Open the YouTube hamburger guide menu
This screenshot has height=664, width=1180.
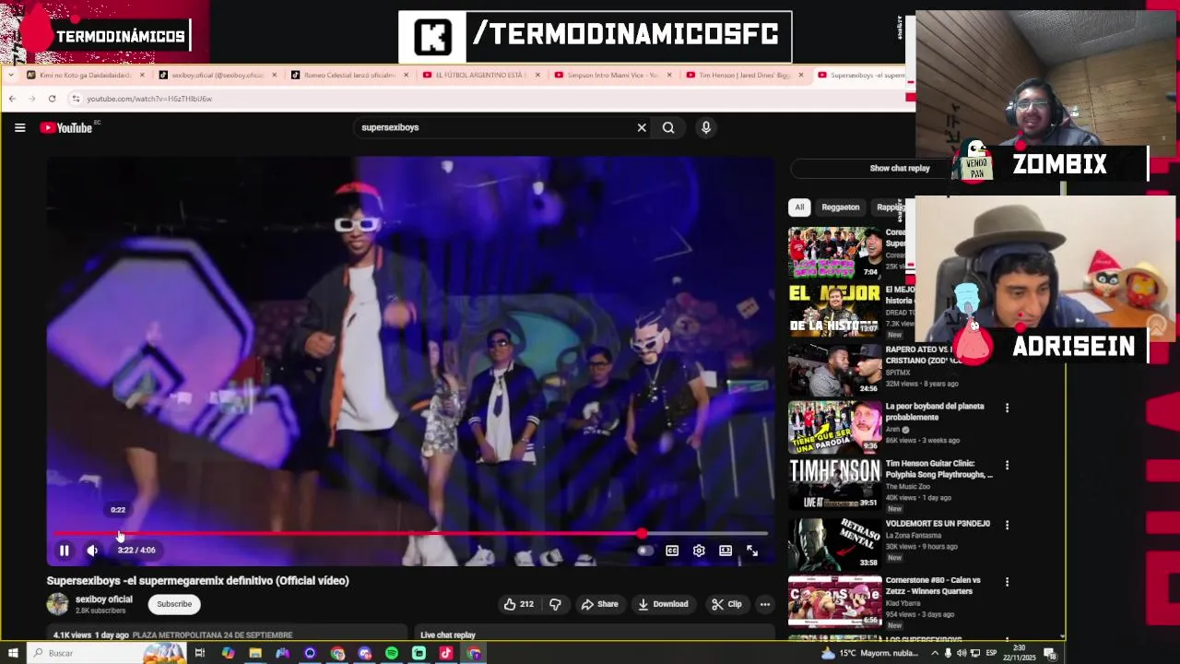pyautogui.click(x=19, y=128)
